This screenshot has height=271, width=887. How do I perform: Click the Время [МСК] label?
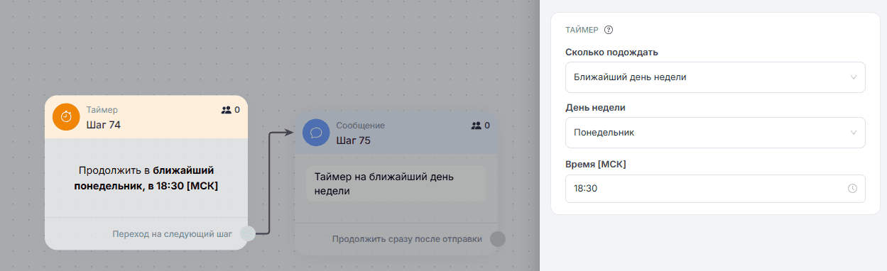595,164
